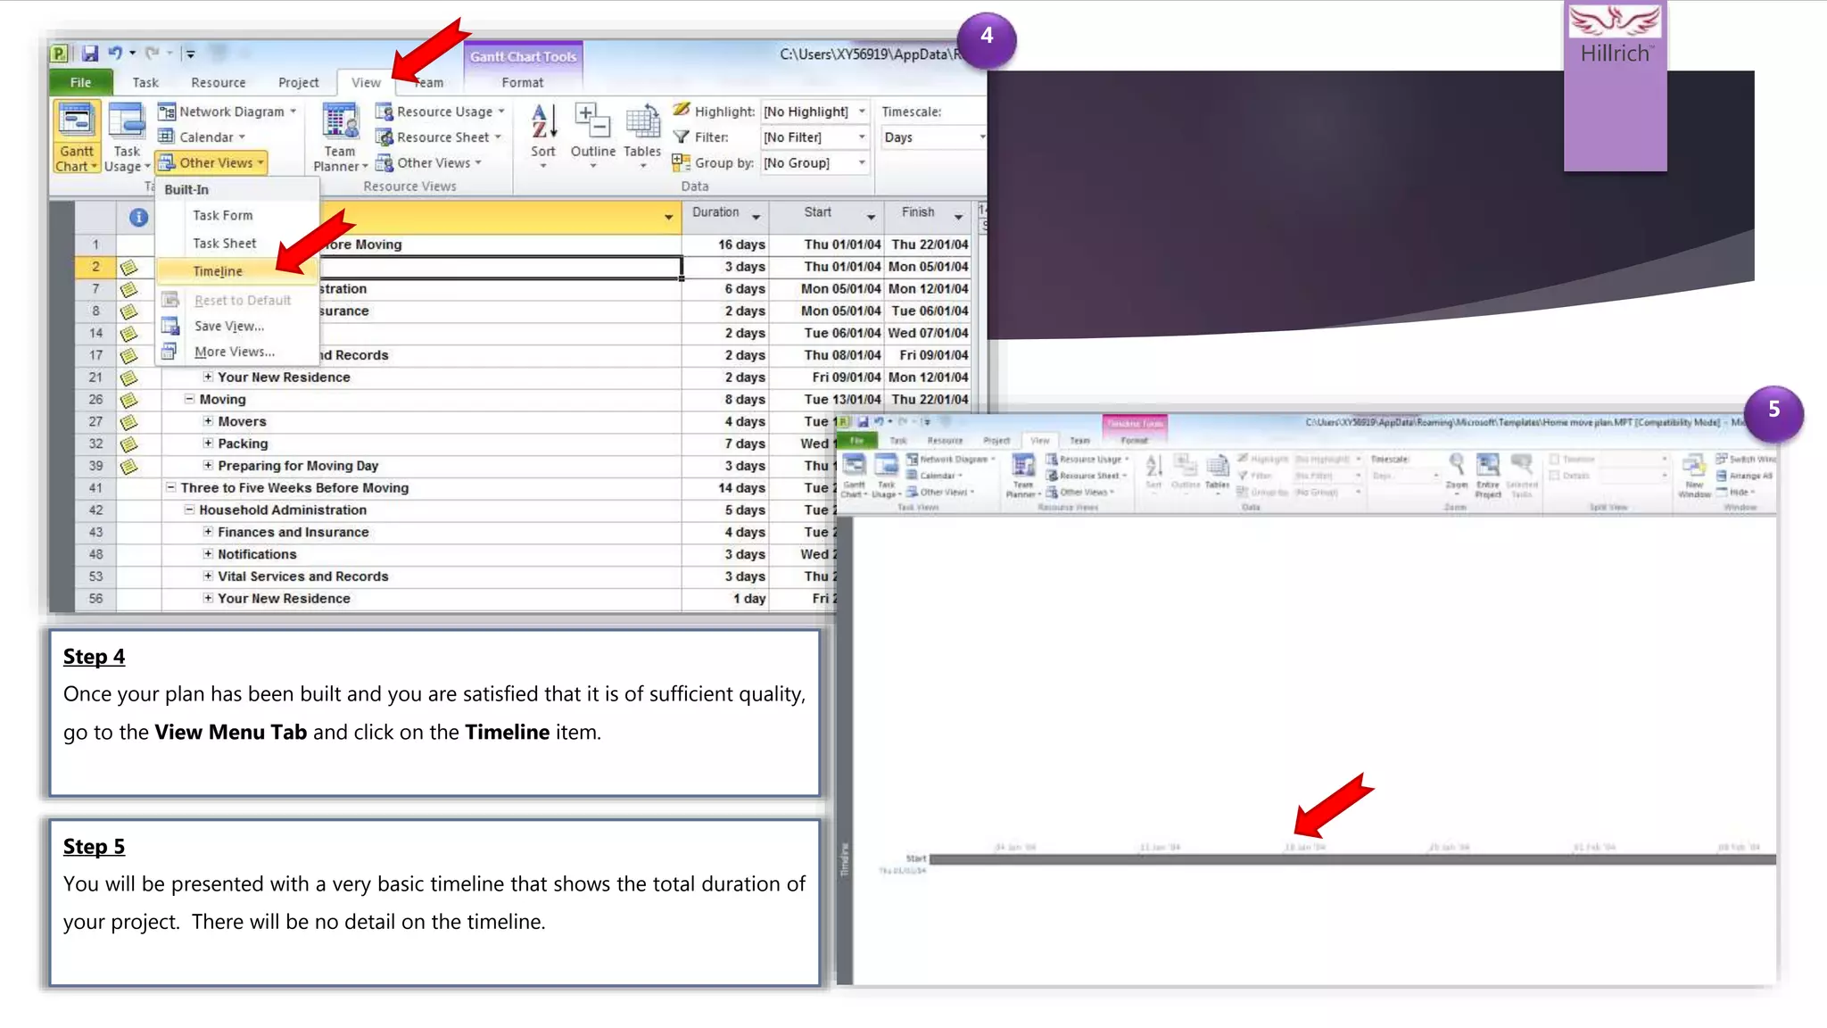Select the View tab in step 4 window
Image resolution: width=1827 pixels, height=1028 pixels.
click(x=366, y=82)
